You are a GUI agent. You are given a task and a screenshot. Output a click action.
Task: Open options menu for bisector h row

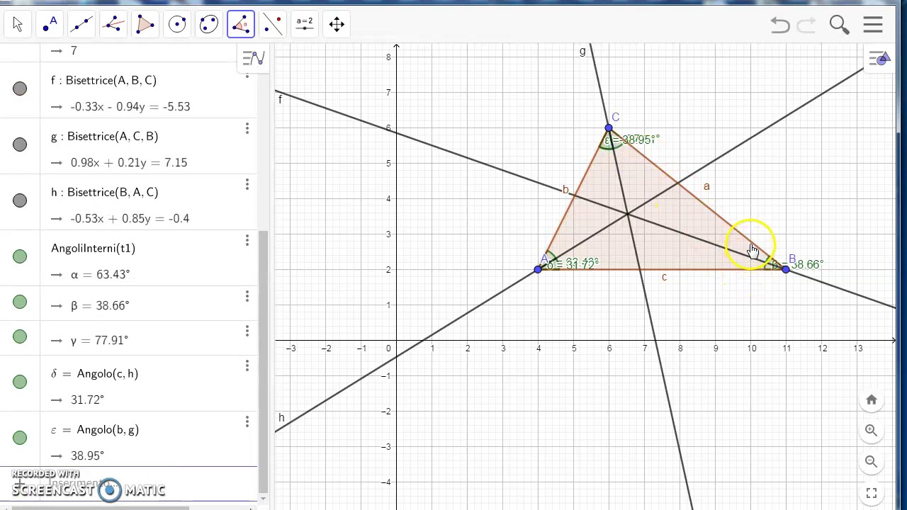(x=247, y=185)
